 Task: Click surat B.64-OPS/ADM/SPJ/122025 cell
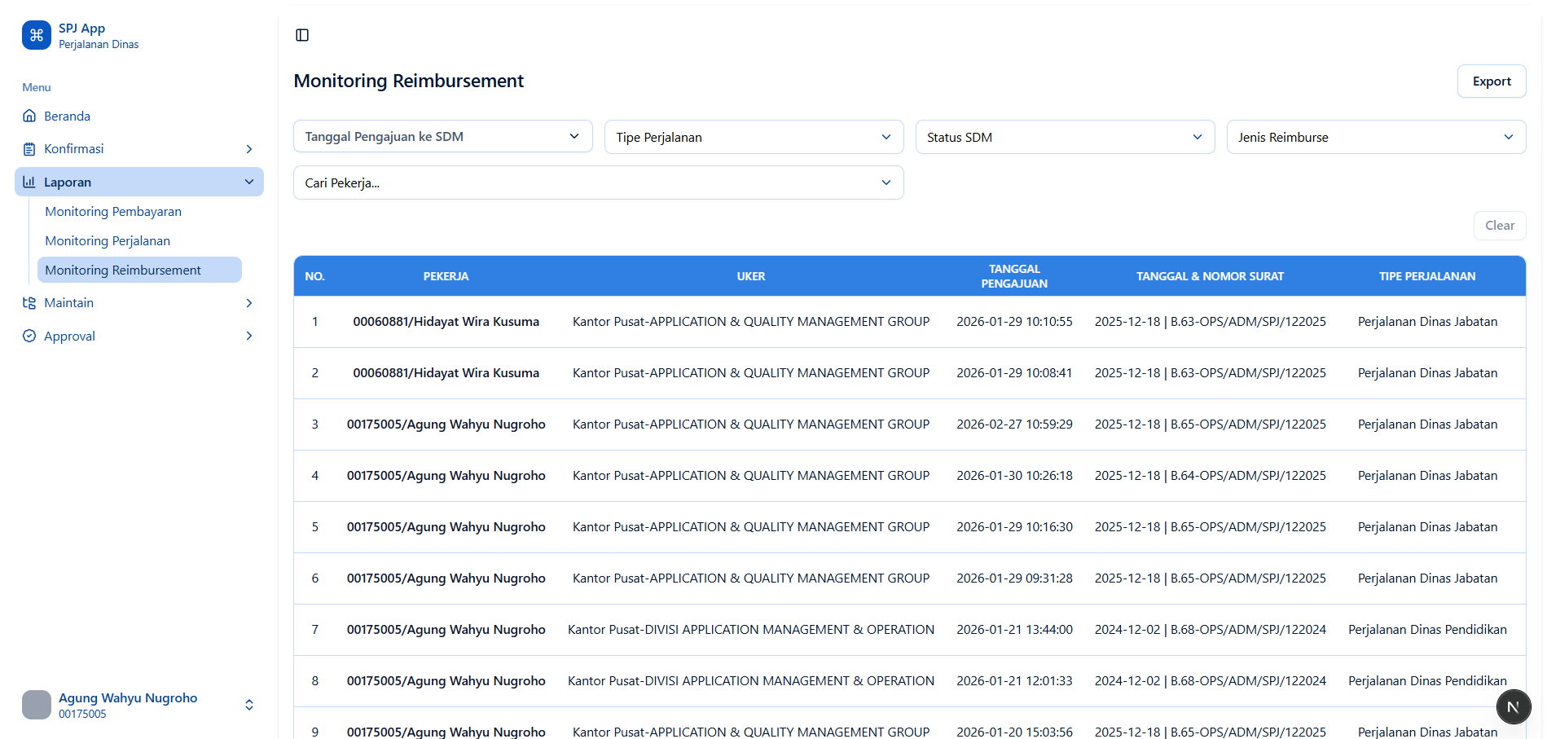tap(1211, 476)
